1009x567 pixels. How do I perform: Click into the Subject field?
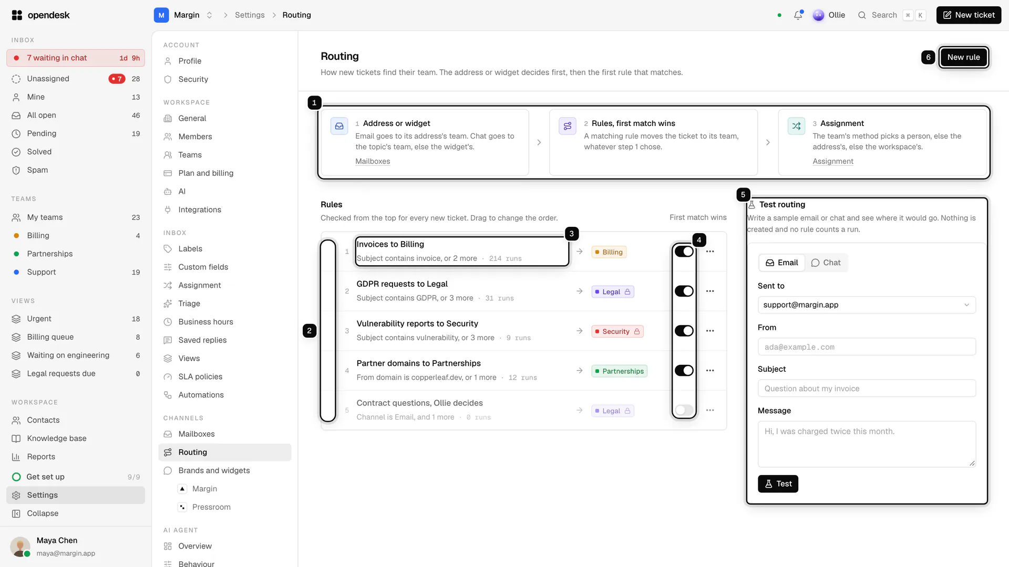point(867,388)
